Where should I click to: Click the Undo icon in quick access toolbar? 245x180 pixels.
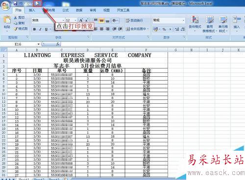(21, 3)
